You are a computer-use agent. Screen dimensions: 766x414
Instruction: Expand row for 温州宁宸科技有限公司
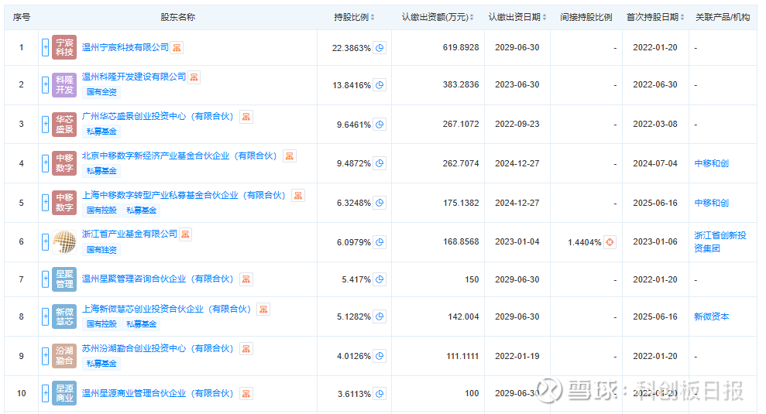pyautogui.click(x=45, y=48)
